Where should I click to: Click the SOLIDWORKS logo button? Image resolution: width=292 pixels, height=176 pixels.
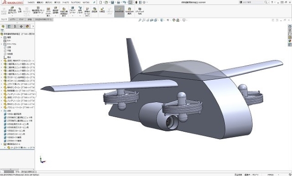pyautogui.click(x=13, y=2)
